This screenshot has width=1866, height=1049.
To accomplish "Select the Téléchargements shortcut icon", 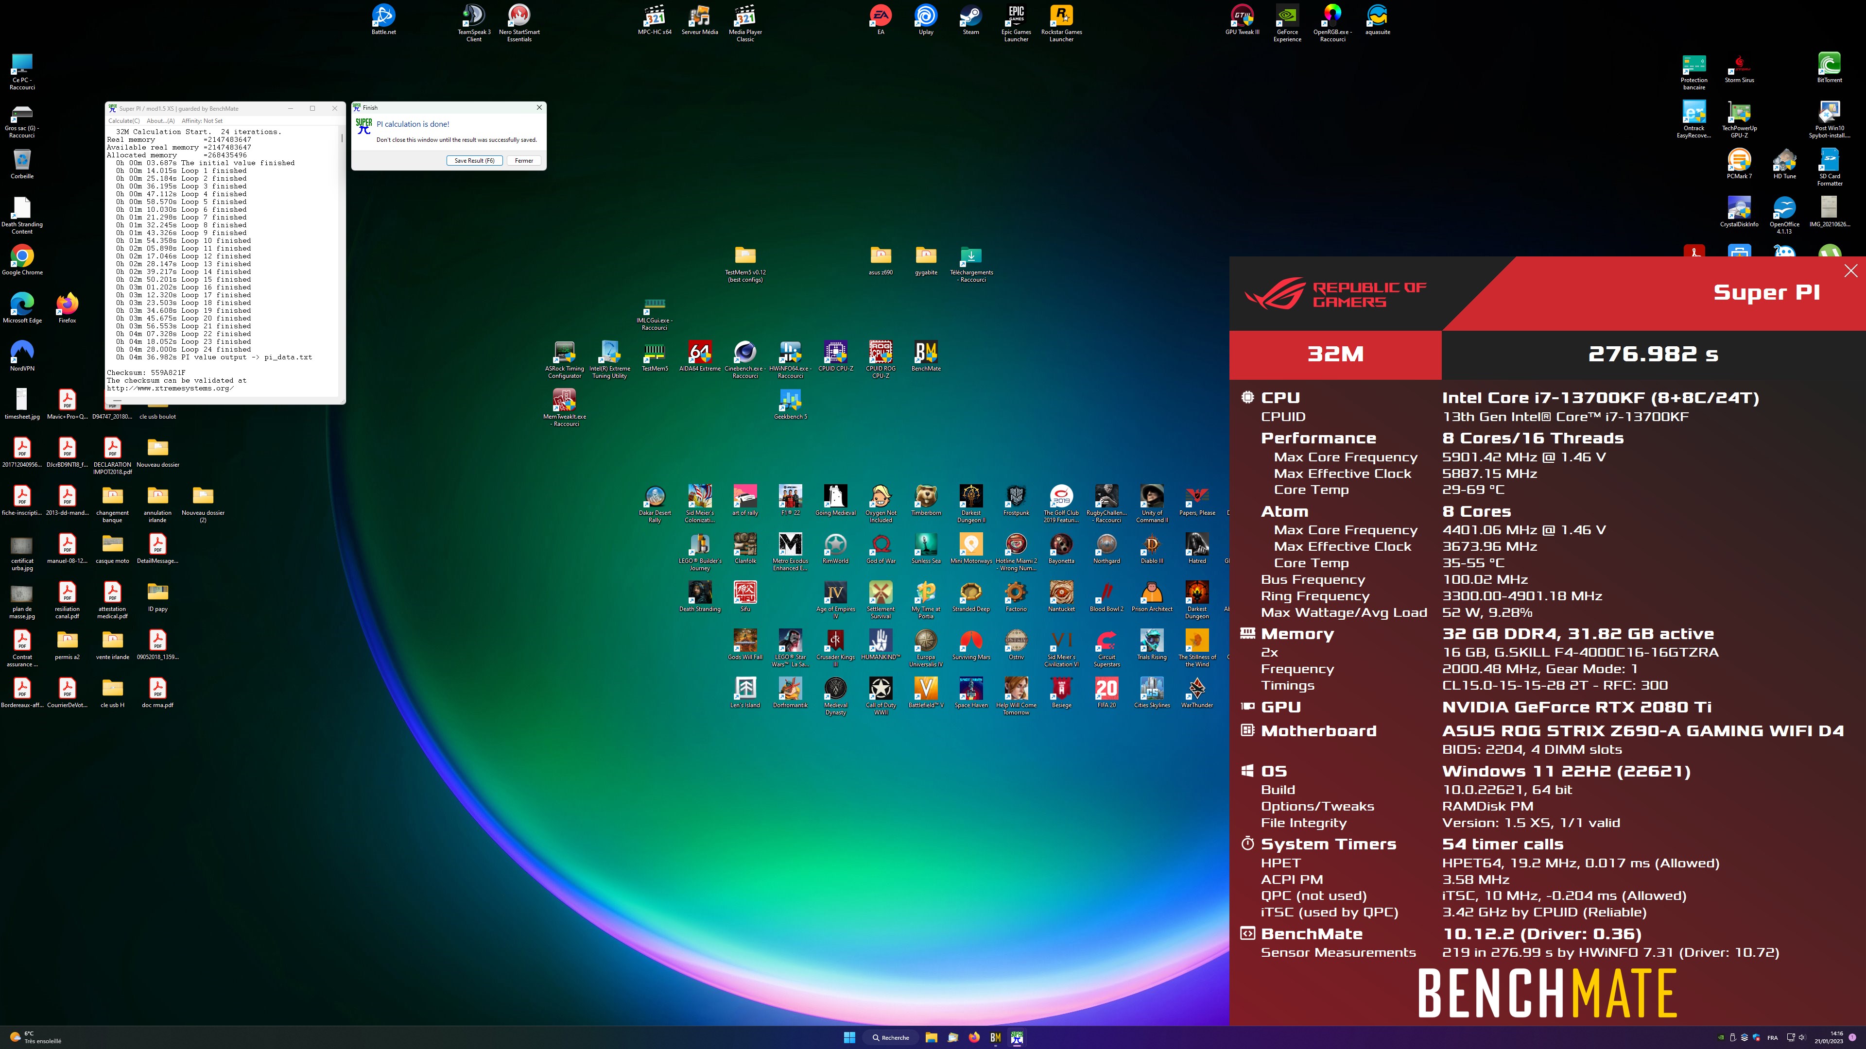I will (x=971, y=264).
